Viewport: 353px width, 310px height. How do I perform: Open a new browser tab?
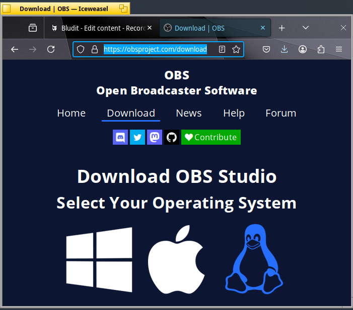282,28
